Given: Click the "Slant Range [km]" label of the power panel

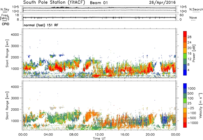Looking at the screenshot, I should [x=7, y=53].
